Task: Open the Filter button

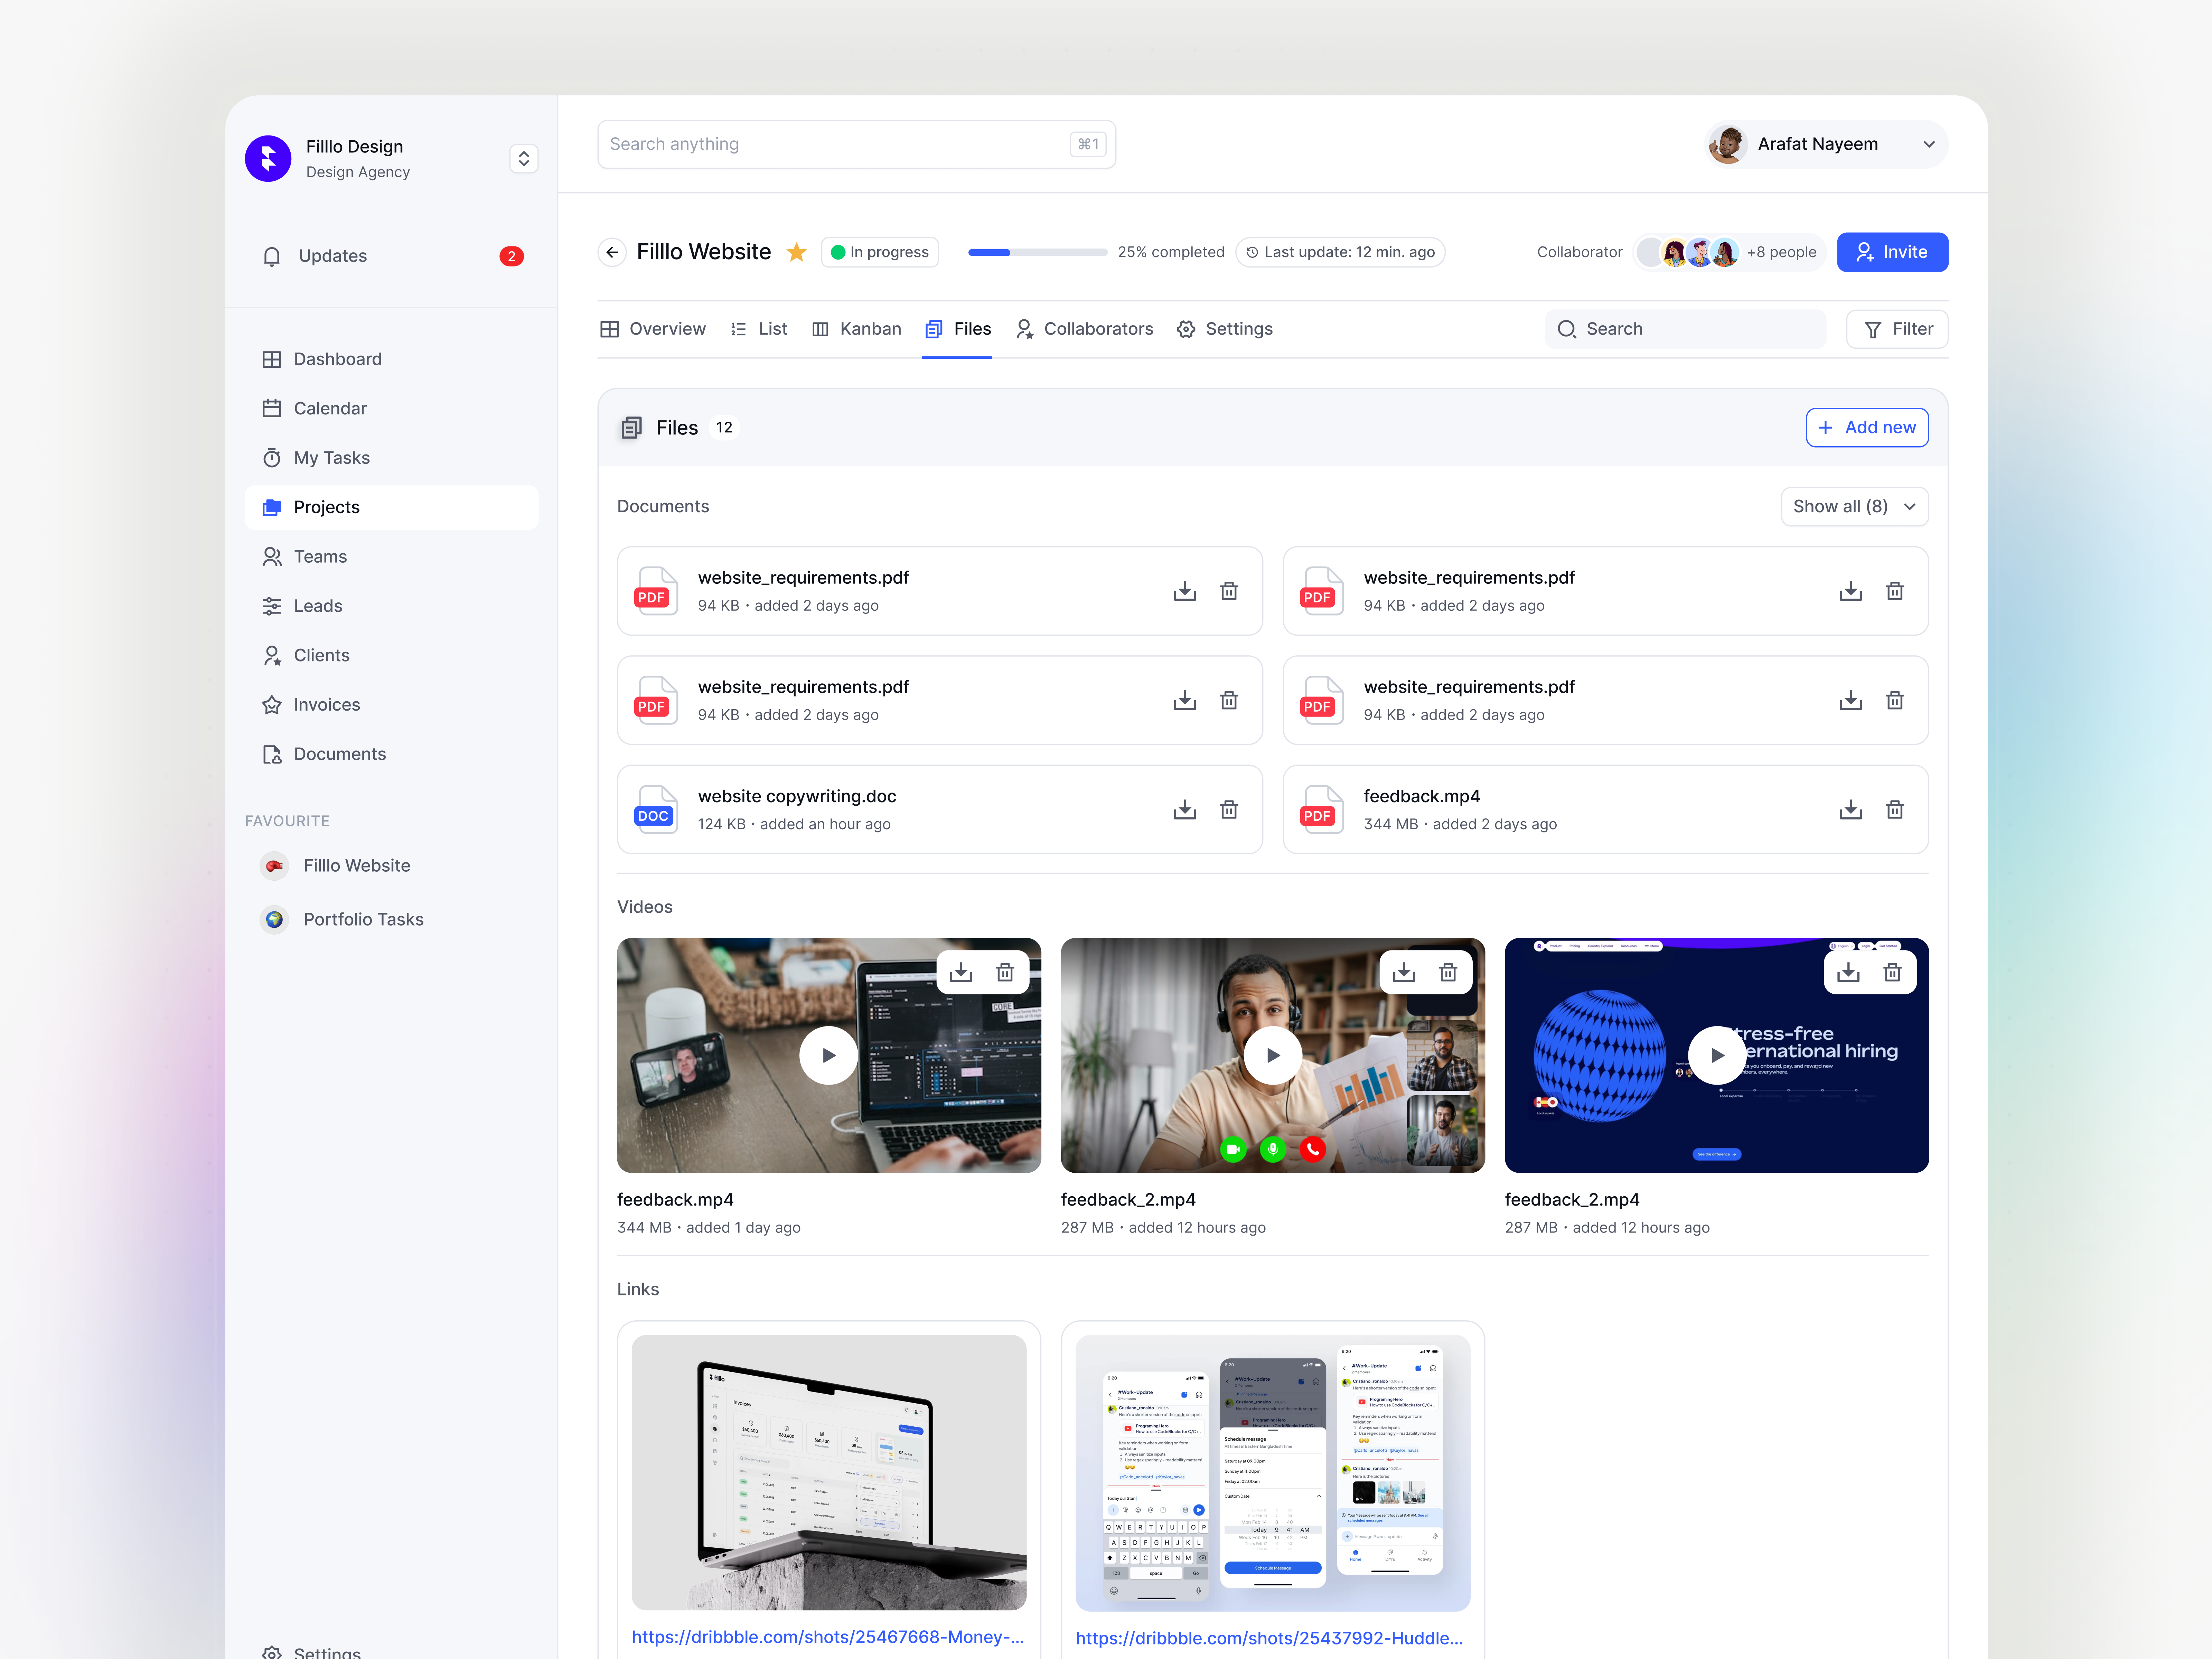Action: (x=1897, y=329)
